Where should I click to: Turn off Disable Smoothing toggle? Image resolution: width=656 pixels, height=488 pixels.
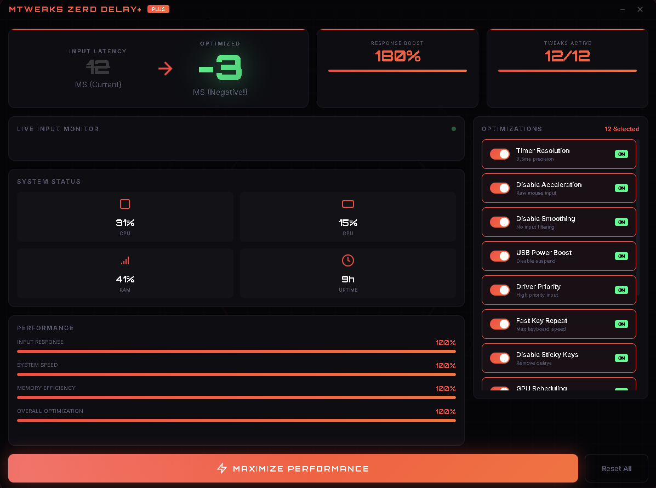499,222
